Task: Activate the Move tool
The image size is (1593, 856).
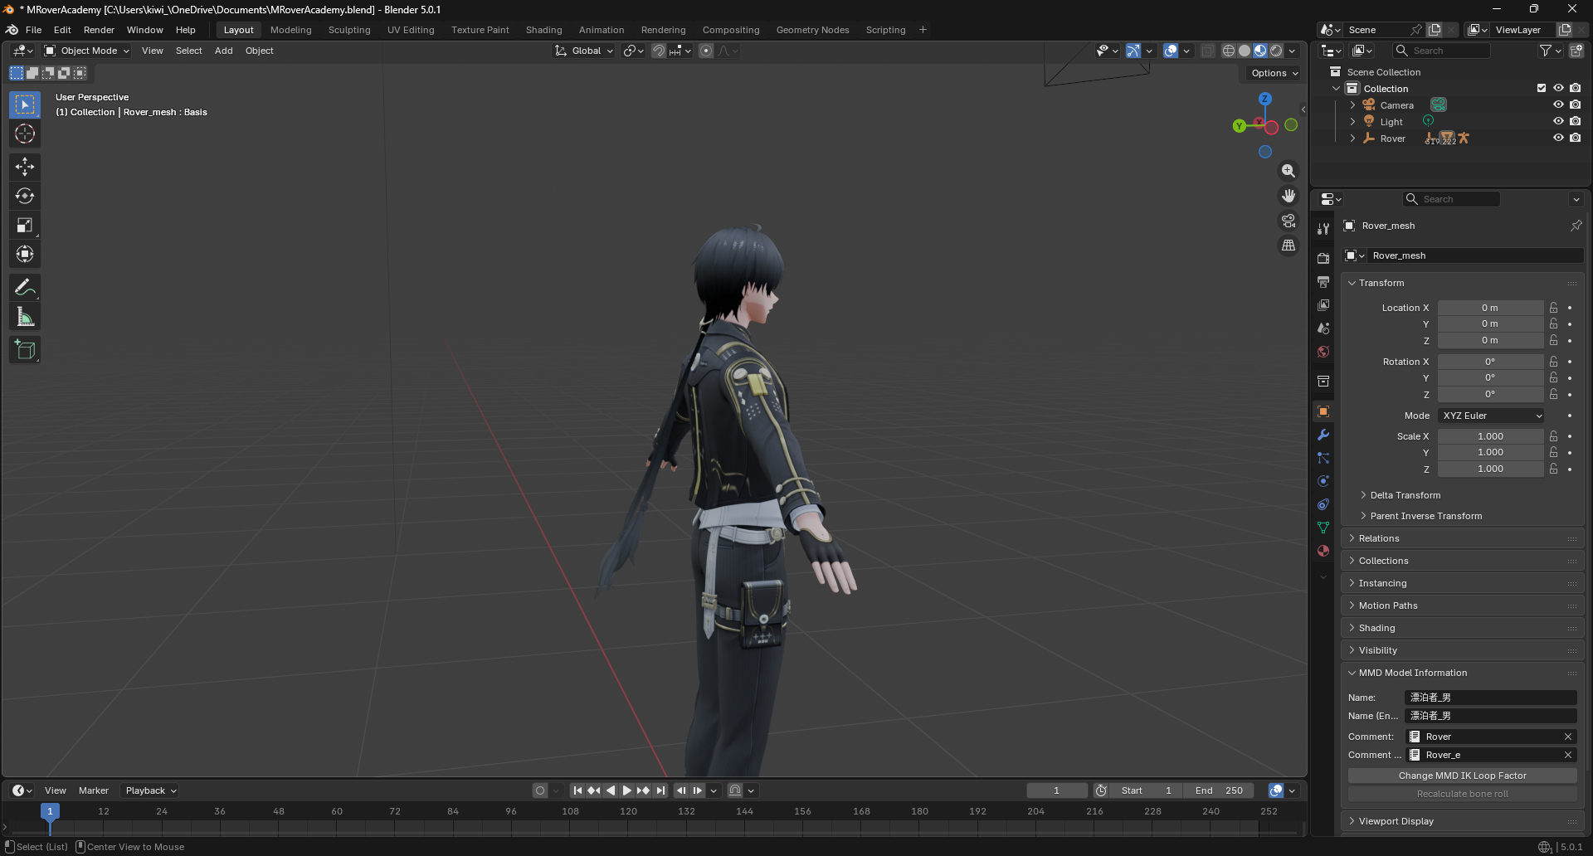Action: pos(25,167)
